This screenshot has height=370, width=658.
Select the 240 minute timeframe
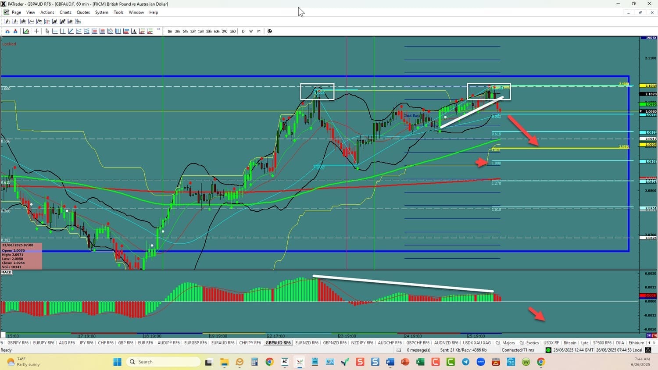[x=225, y=31]
